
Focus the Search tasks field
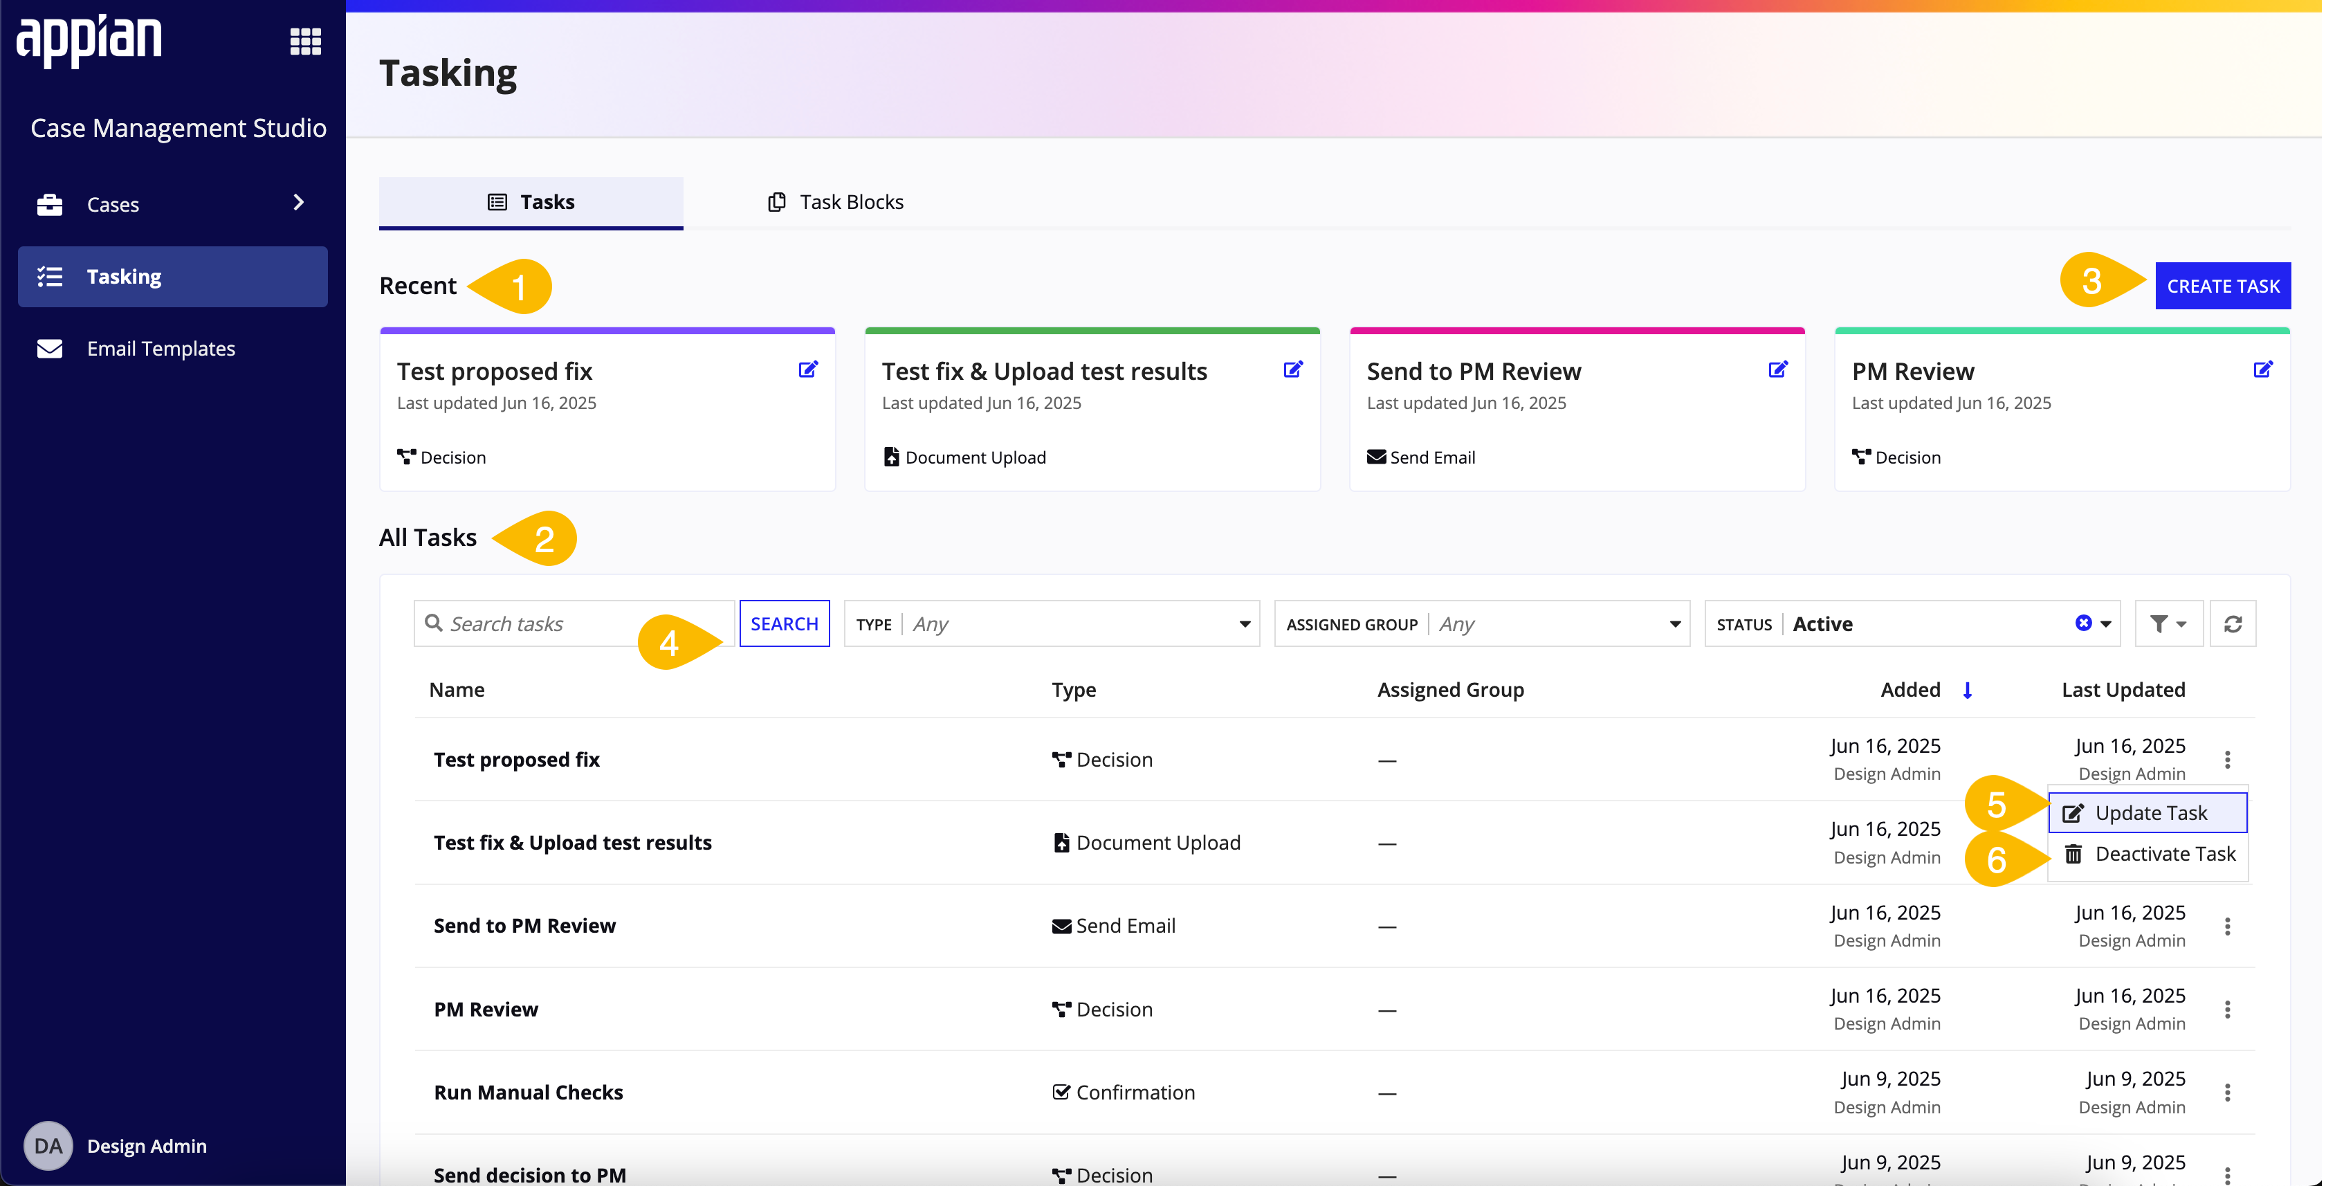pos(574,624)
